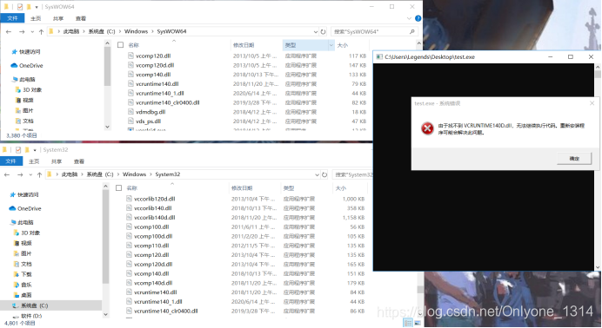Open Type column filter dropdown in SysWOW64
Viewport: 602px width, 328px height.
coord(331,45)
